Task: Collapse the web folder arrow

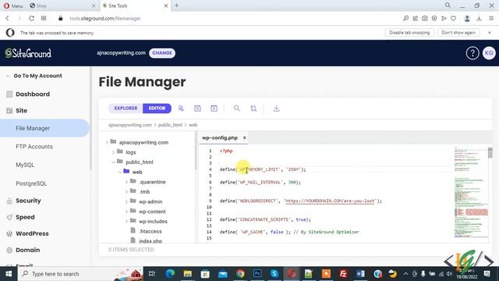Action: click(119, 172)
